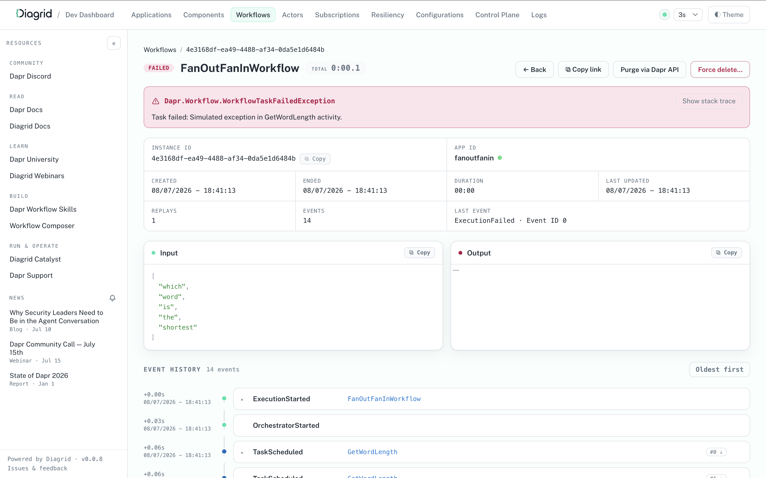Go to the Resiliency tab
Screen dimensions: 766x478
point(388,15)
